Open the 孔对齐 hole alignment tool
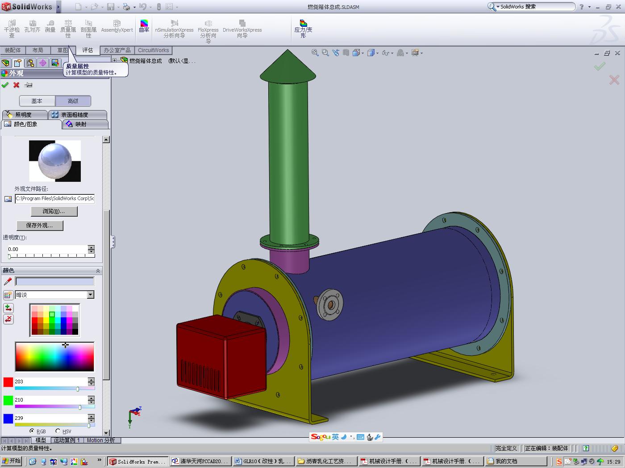This screenshot has height=468, width=625. tap(32, 26)
